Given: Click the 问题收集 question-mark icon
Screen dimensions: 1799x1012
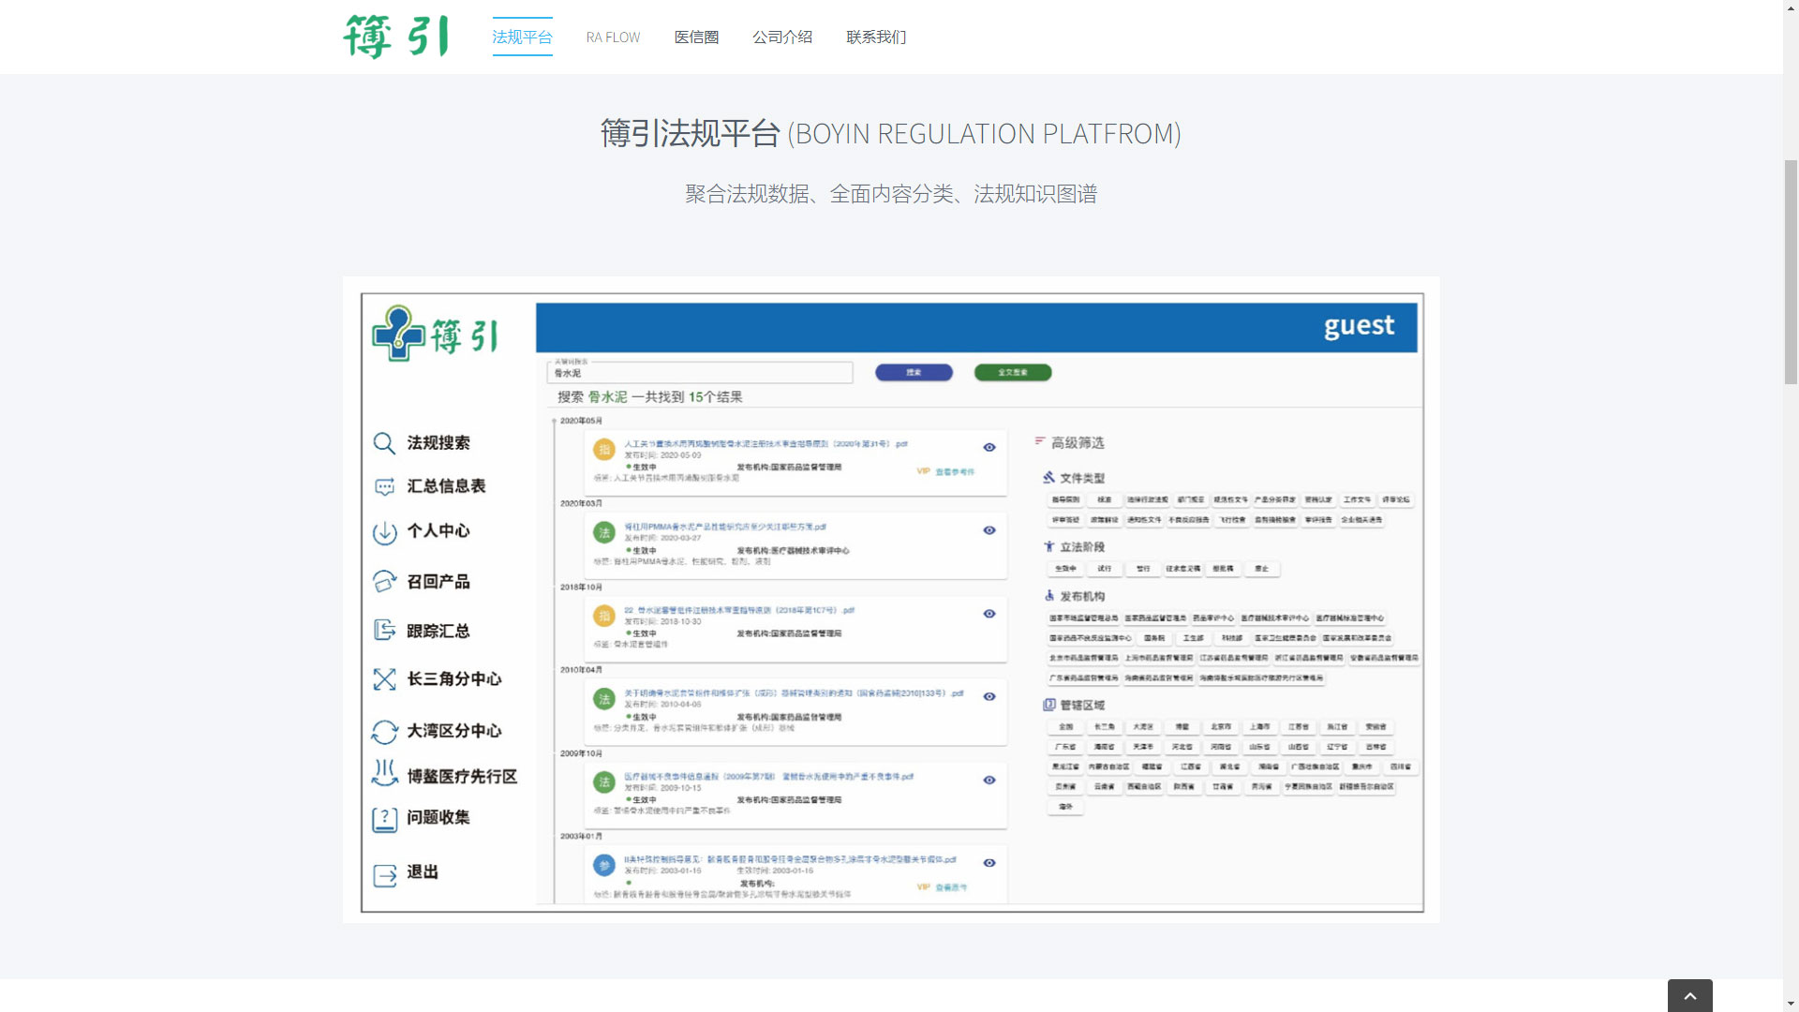Looking at the screenshot, I should tap(384, 820).
